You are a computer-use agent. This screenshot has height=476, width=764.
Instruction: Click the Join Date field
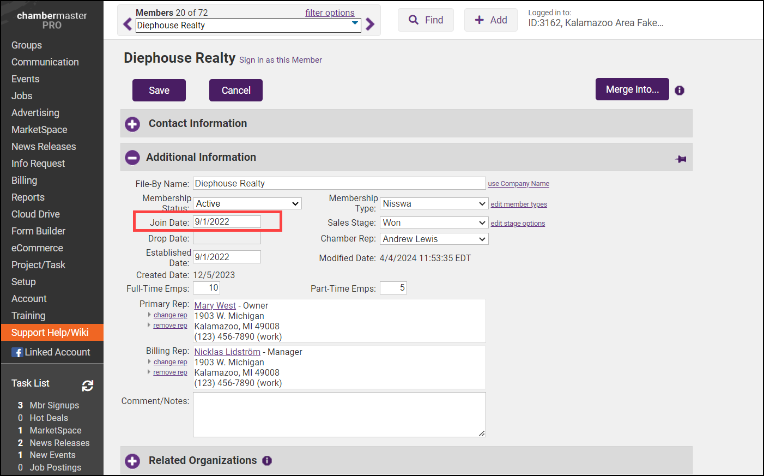pos(227,222)
